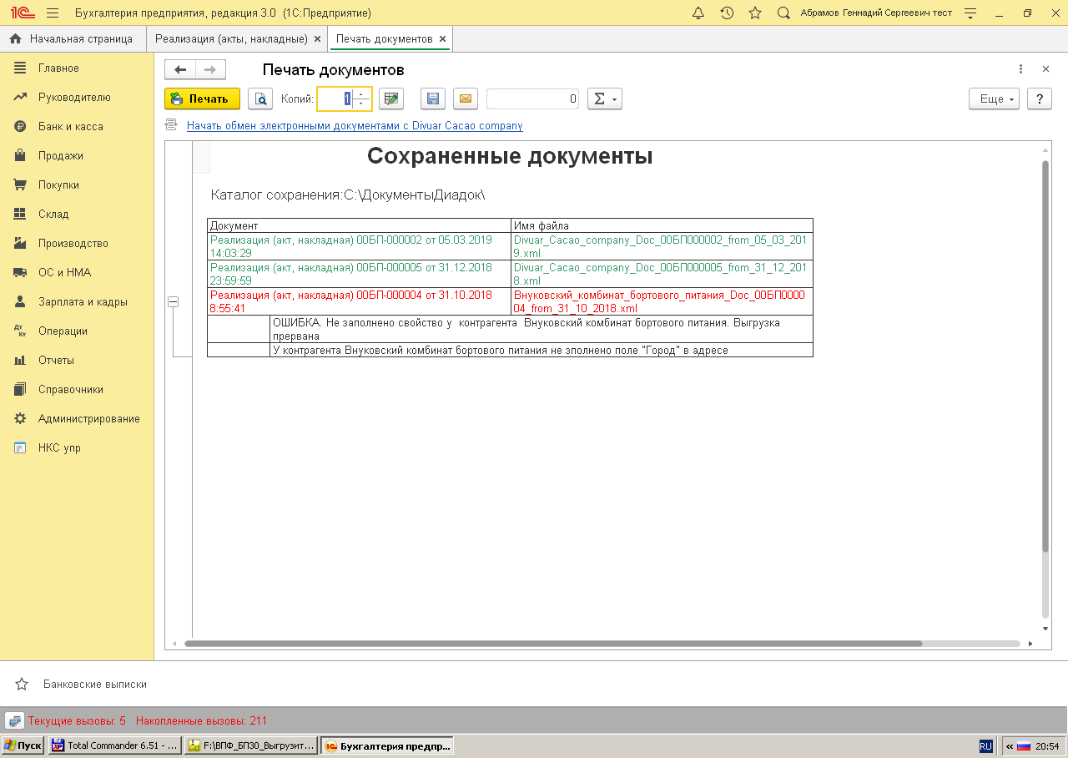Collapse the error group minus expander
Screen dimensions: 1068x758
[x=173, y=301]
